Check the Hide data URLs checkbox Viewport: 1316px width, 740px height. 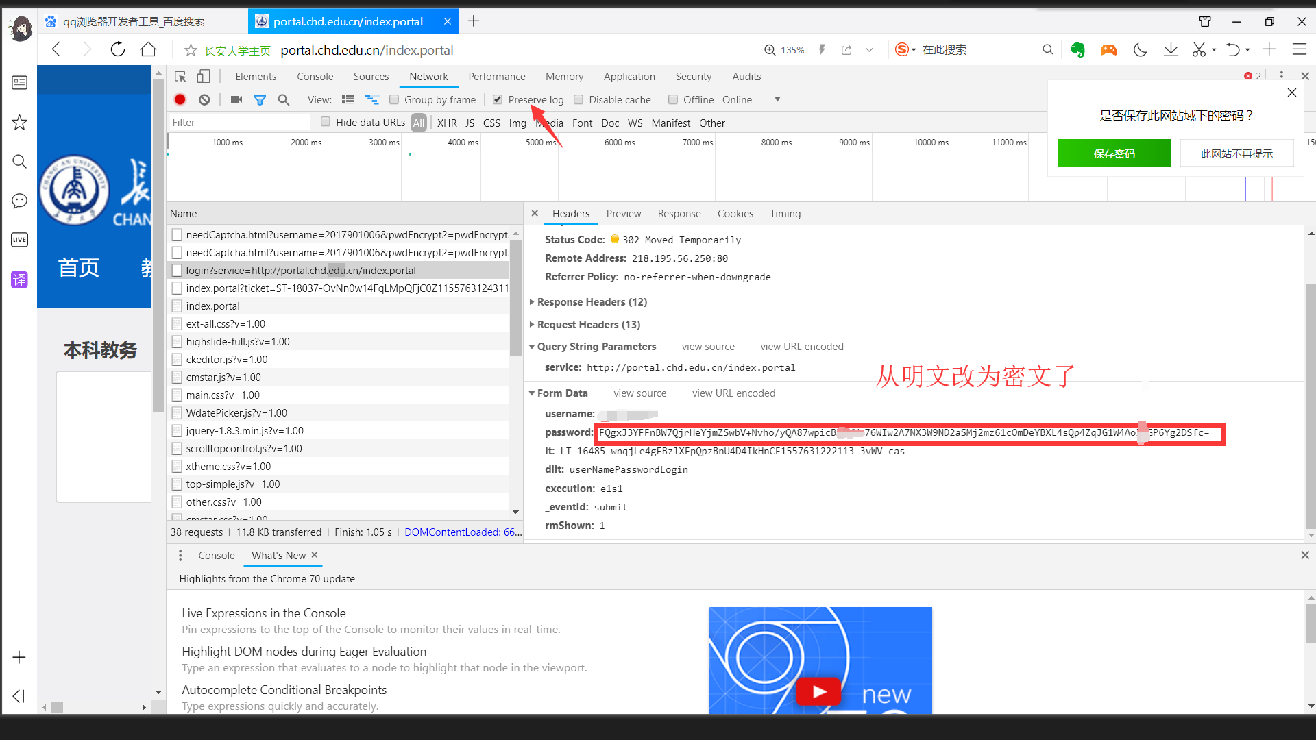(x=326, y=122)
